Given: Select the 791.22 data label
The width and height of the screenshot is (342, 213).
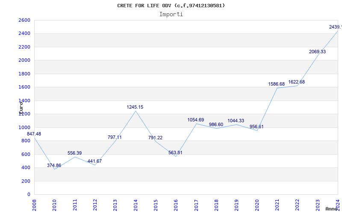Looking at the screenshot, I should pos(155,138).
